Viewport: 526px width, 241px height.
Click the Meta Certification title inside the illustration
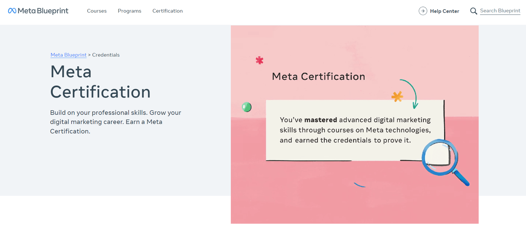pos(318,76)
